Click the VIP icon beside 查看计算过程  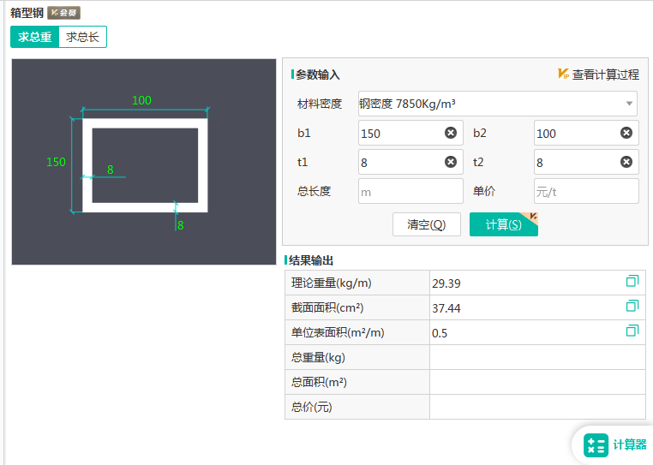tap(564, 75)
